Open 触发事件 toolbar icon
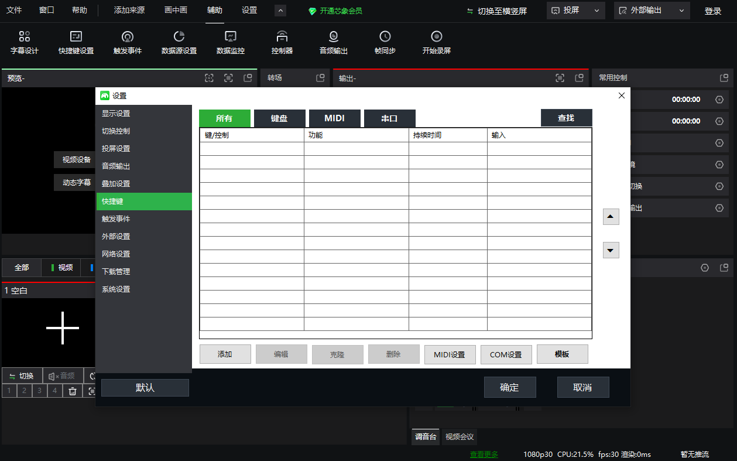737x461 pixels. tap(128, 43)
